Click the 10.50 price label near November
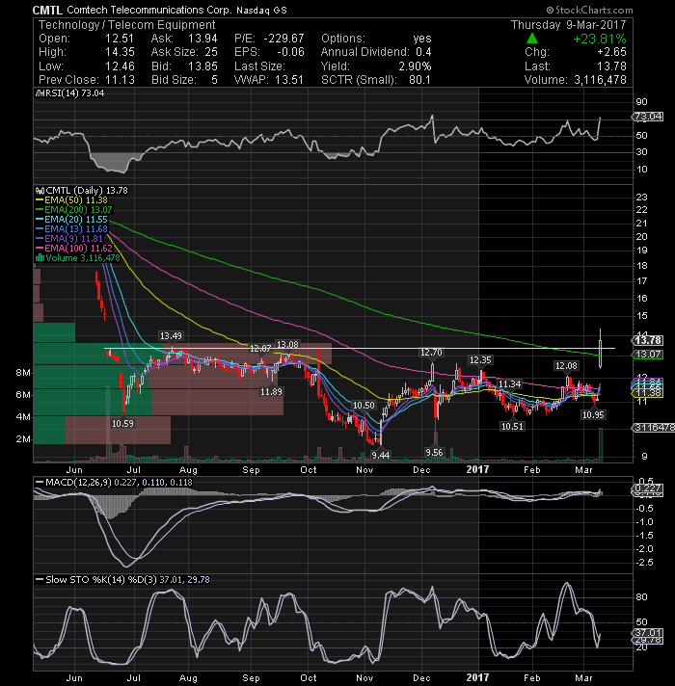Image resolution: width=675 pixels, height=686 pixels. click(x=364, y=406)
